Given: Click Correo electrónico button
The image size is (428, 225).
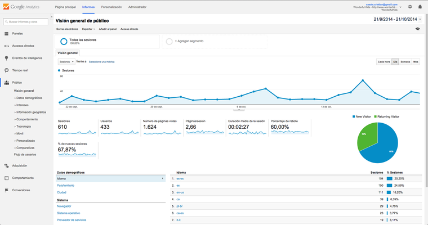Looking at the screenshot, I should [67, 29].
